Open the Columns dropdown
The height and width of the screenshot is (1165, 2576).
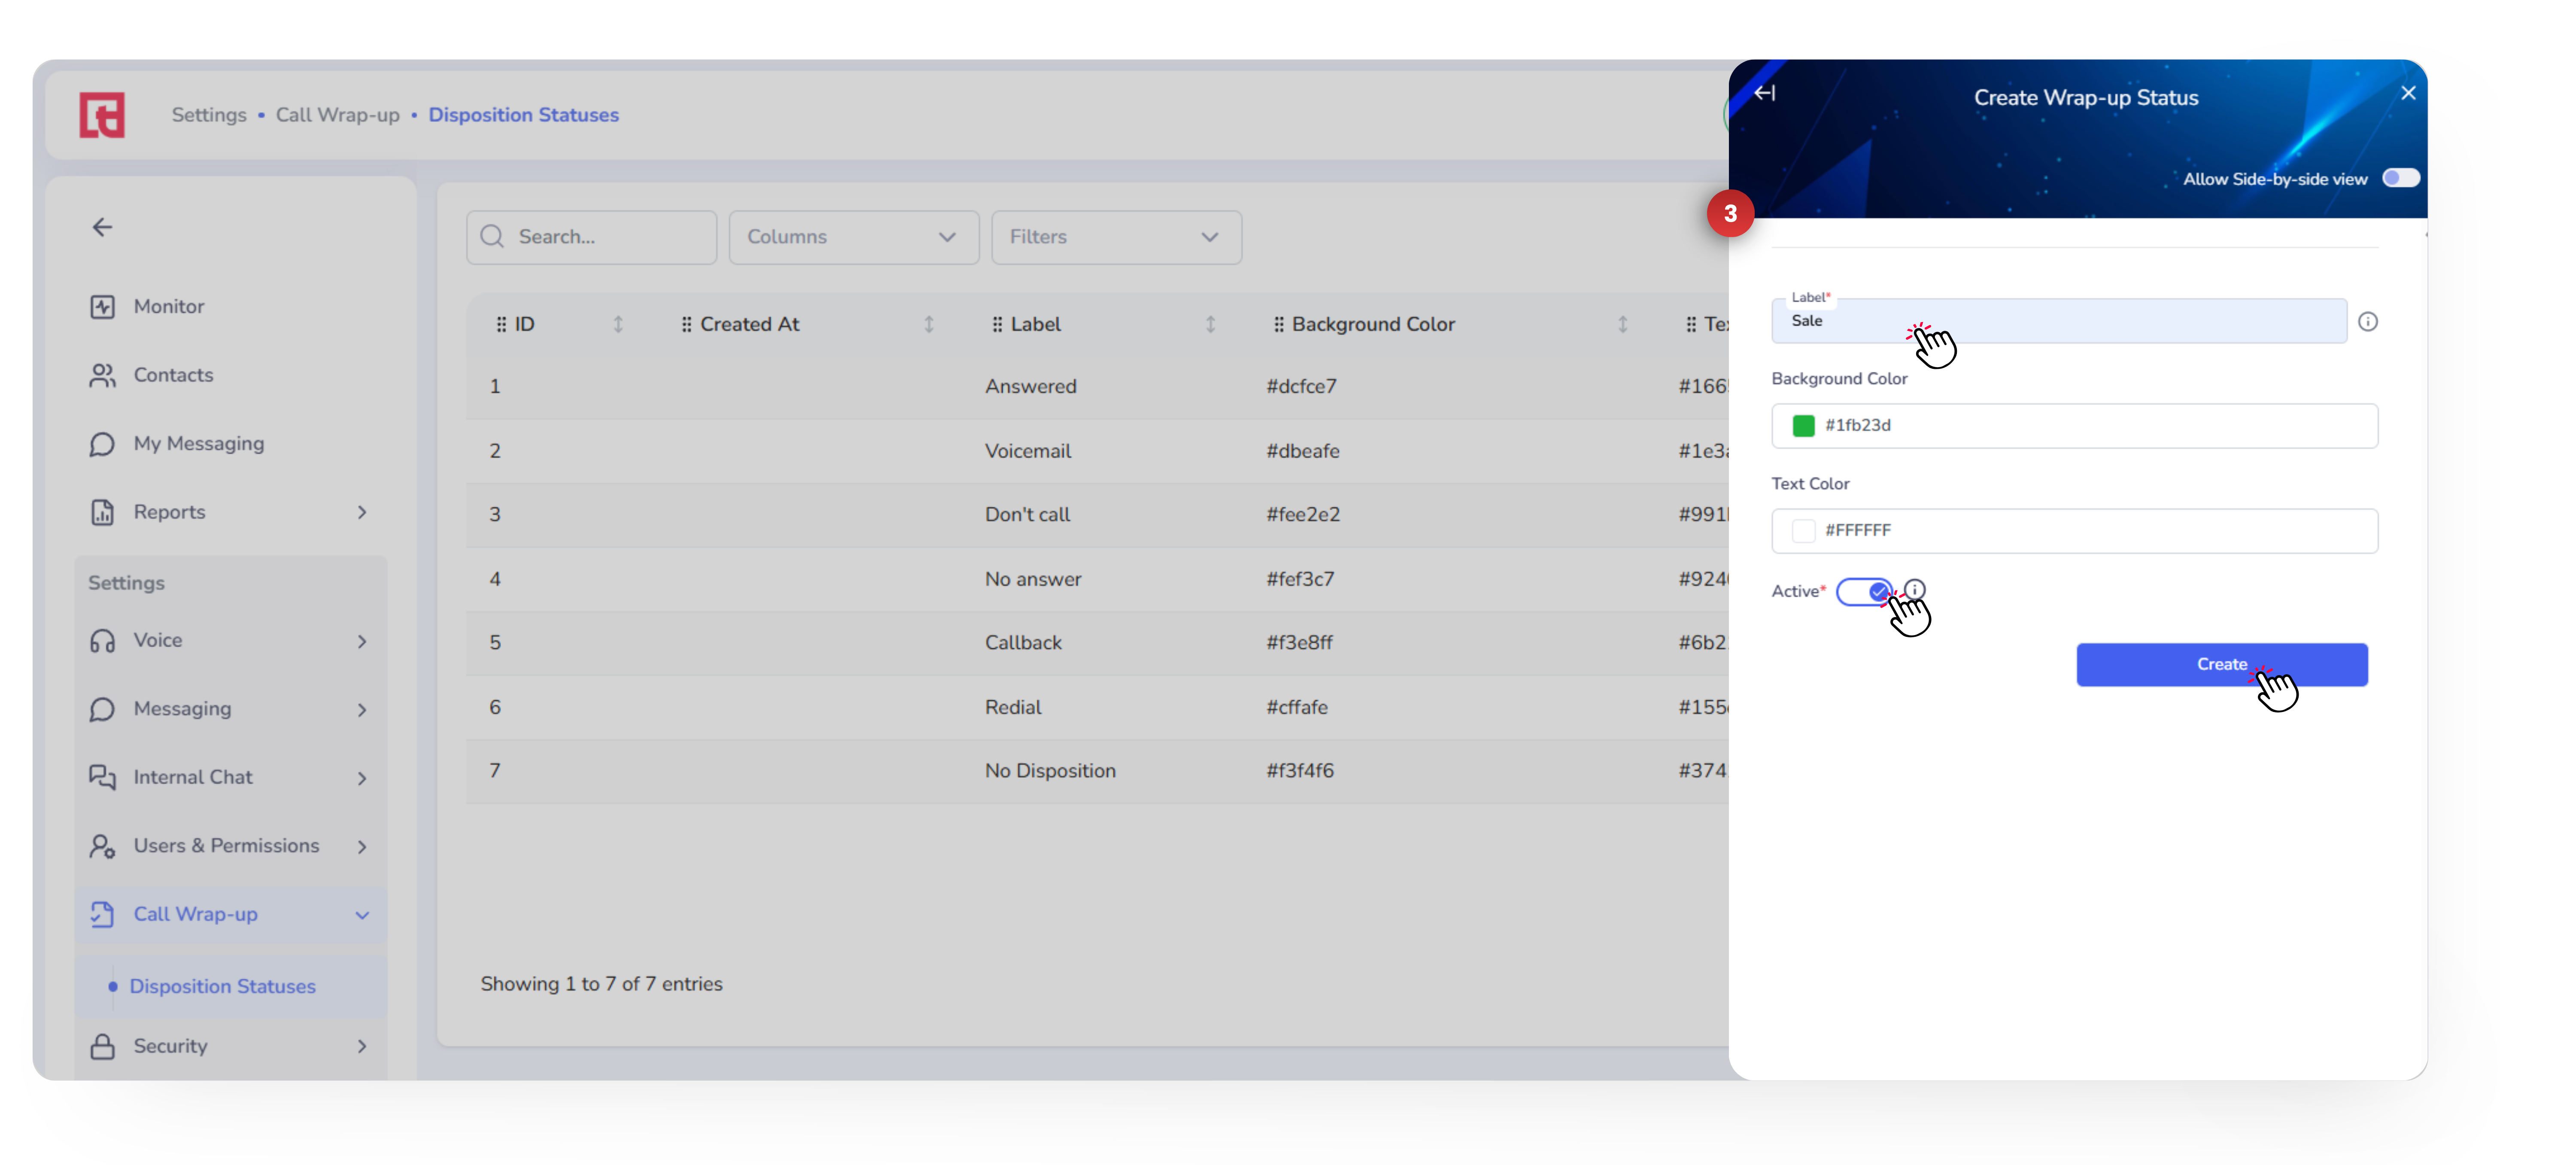853,237
